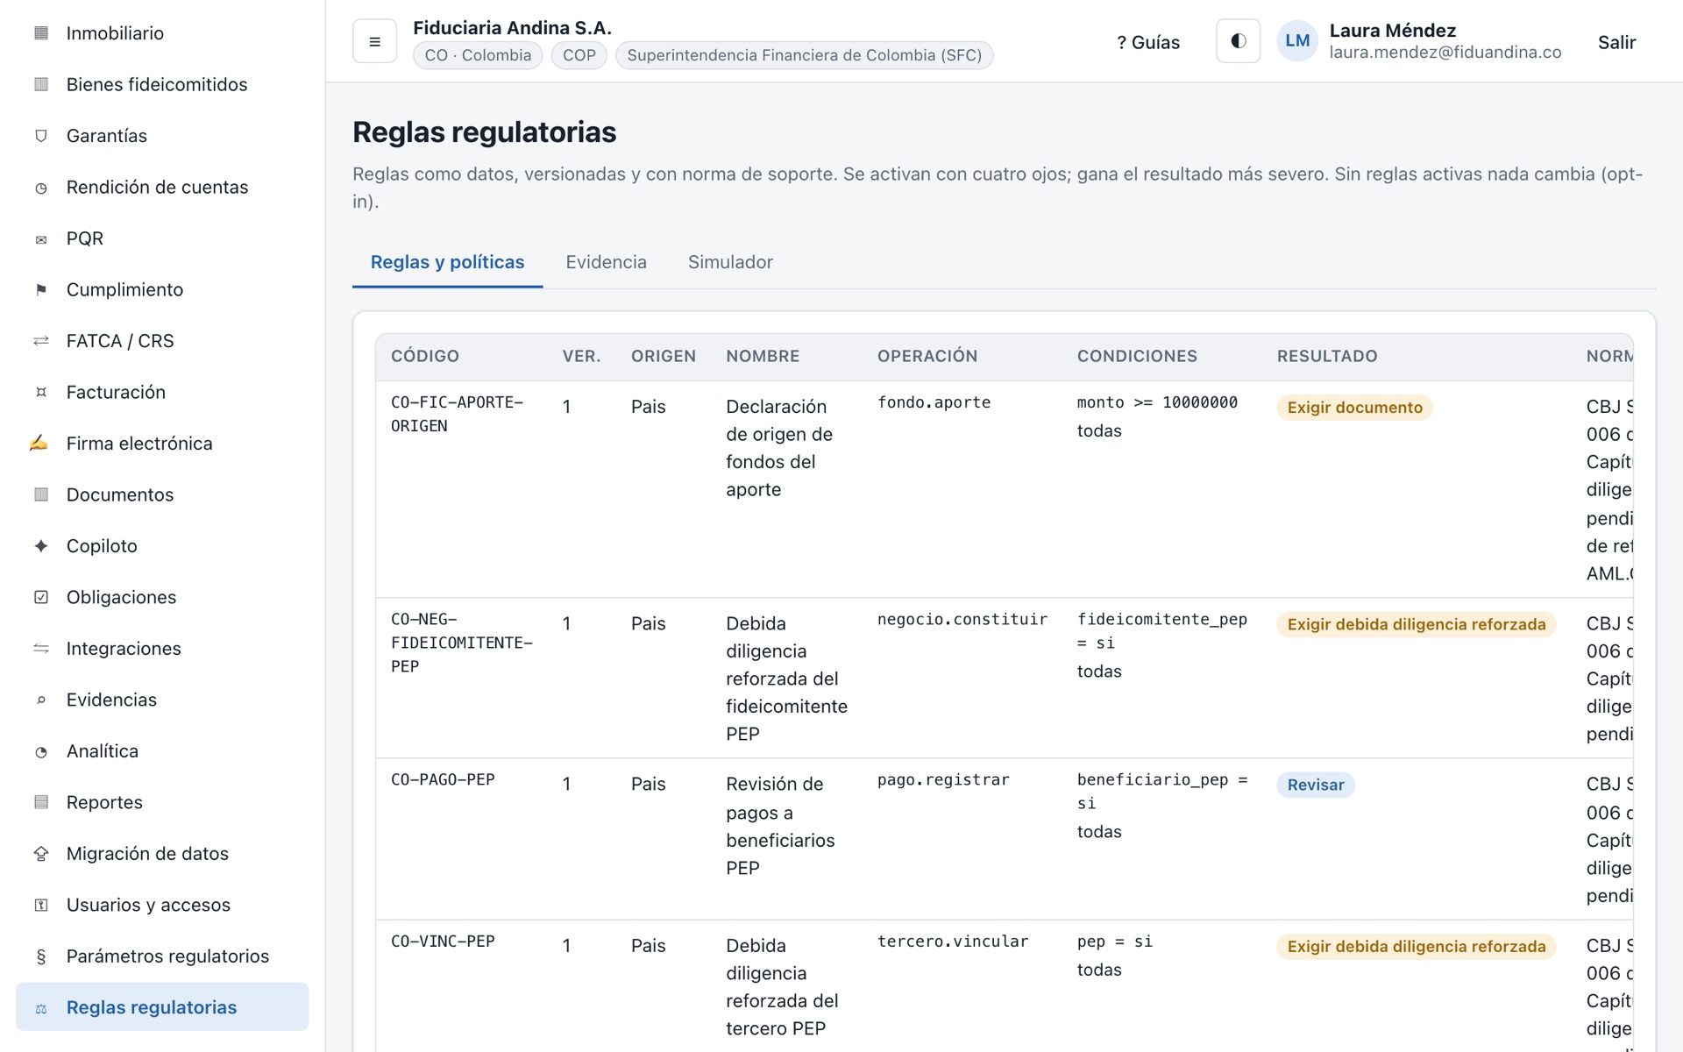The height and width of the screenshot is (1052, 1683).
Task: Click Salir to log out
Action: point(1616,42)
